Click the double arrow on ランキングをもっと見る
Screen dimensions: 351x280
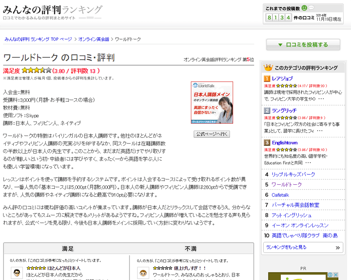337,248
